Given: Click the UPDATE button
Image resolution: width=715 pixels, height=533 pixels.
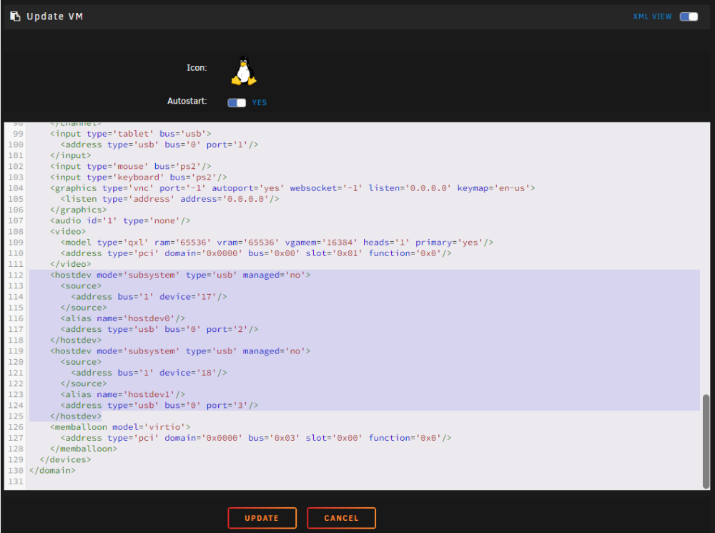Looking at the screenshot, I should (262, 518).
